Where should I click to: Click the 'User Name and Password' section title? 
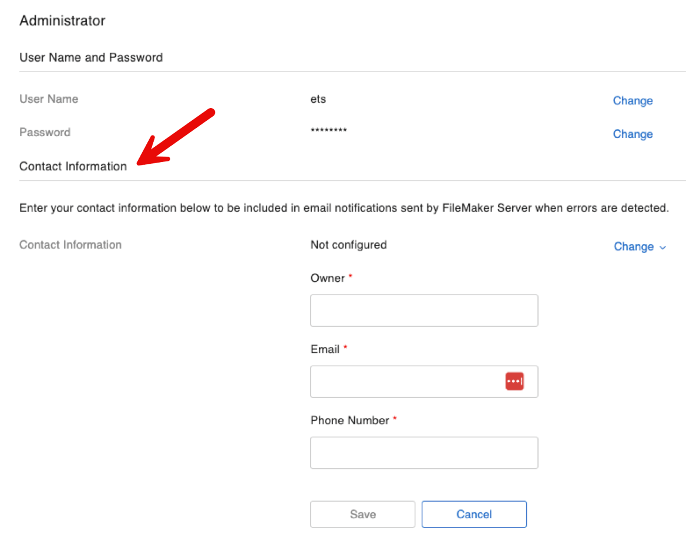[x=91, y=58]
